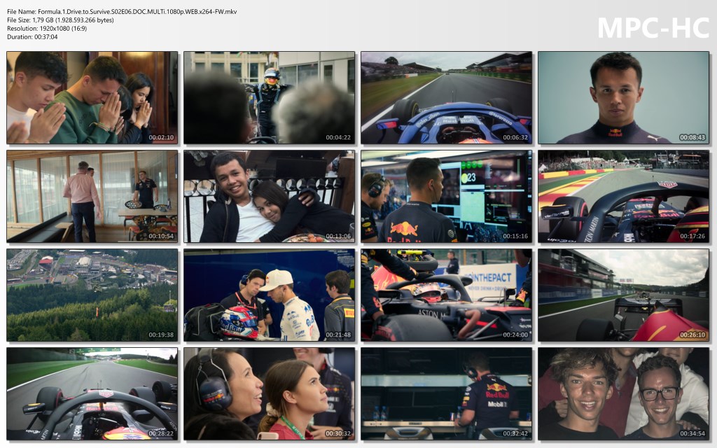Click the rear car view thumbnail at 00:26:10
This screenshot has height=448, width=717.
tap(623, 295)
